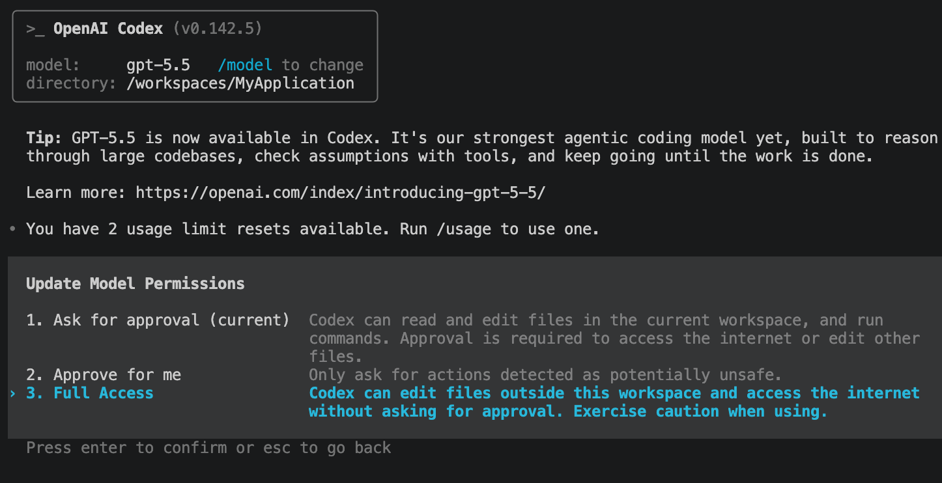Image resolution: width=942 pixels, height=483 pixels.
Task: Click the >_ prompt icon next to OpenAI Codex
Action: (x=35, y=29)
